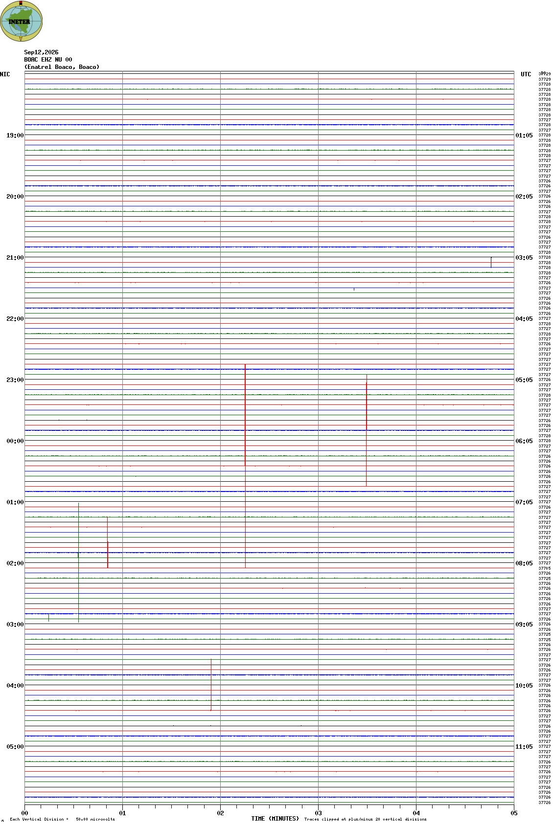Click the NIC timezone header label
Screen dimensions: 553x826
click(x=5, y=74)
